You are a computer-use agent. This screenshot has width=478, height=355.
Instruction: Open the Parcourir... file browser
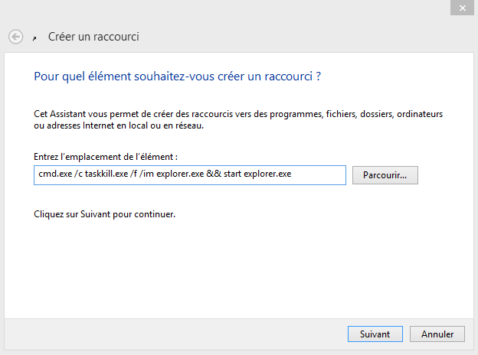click(385, 175)
